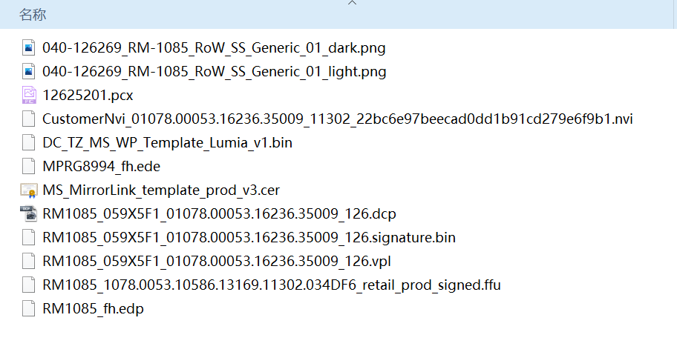Select the DC_TZ_MS_WP_Template_Lumia_v1.bin file
This screenshot has width=677, height=352.
tap(167, 142)
